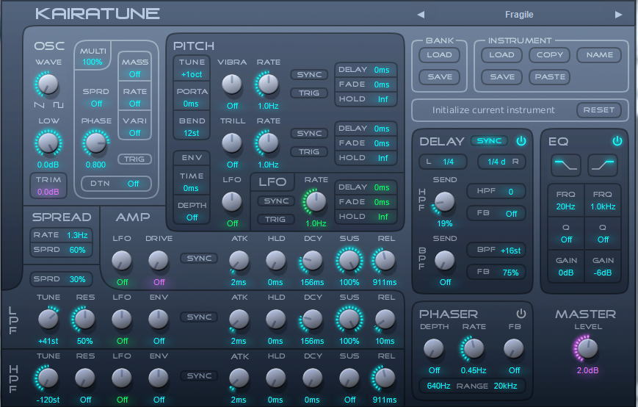Click the Delay HPF SEND knob
Viewport: 638px width, 407px height.
coord(444,202)
